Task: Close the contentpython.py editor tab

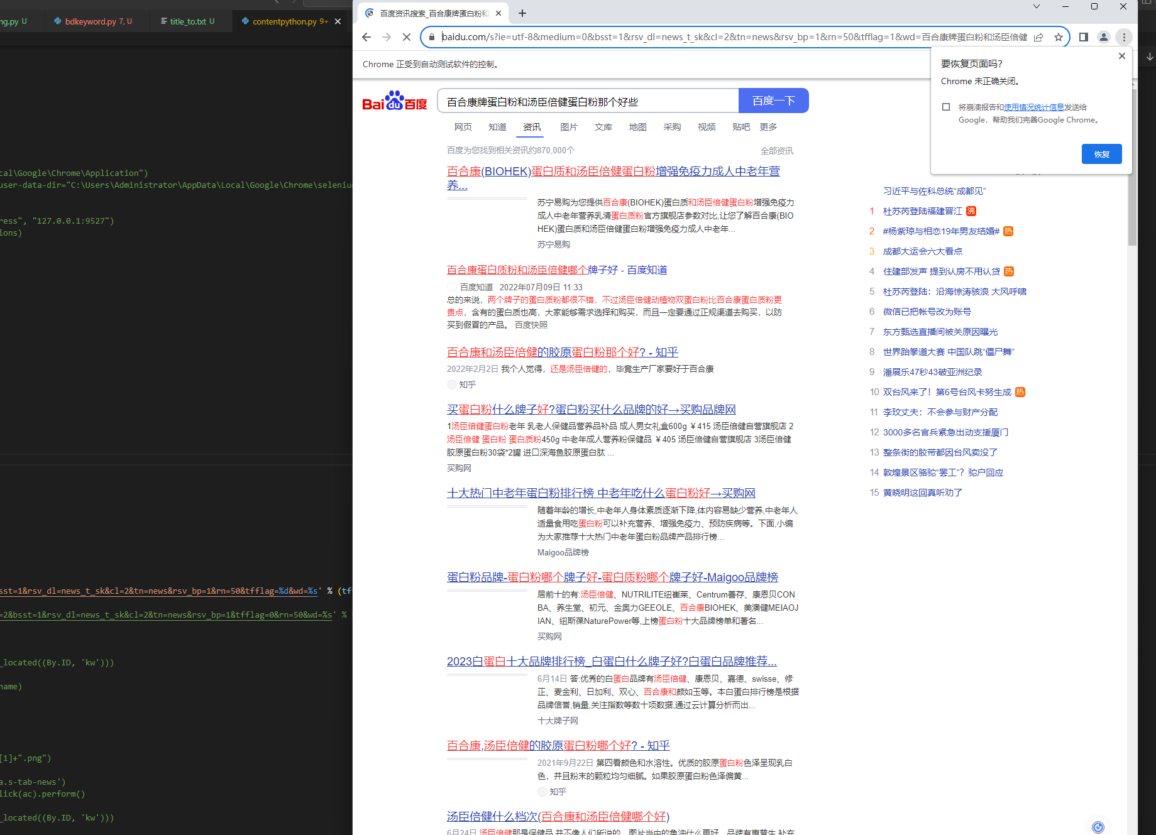Action: tap(338, 21)
